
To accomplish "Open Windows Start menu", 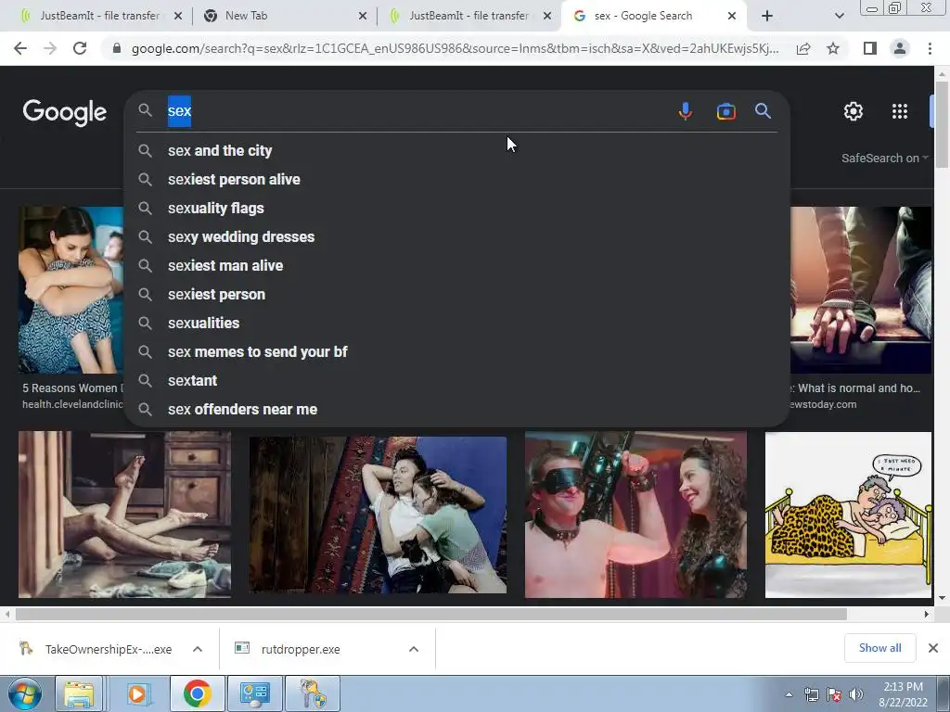I will (24, 693).
